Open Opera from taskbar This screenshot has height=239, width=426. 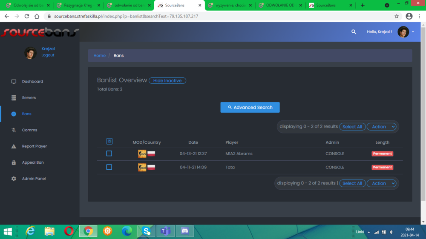click(x=69, y=231)
